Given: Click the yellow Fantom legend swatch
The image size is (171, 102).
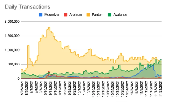Looking at the screenshot, I should pos(88,15).
